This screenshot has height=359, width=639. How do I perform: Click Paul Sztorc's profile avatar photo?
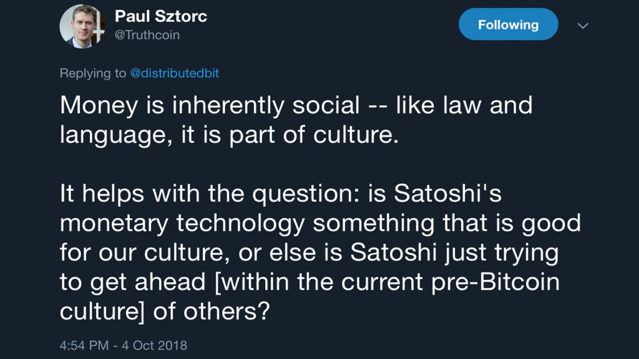(x=81, y=26)
